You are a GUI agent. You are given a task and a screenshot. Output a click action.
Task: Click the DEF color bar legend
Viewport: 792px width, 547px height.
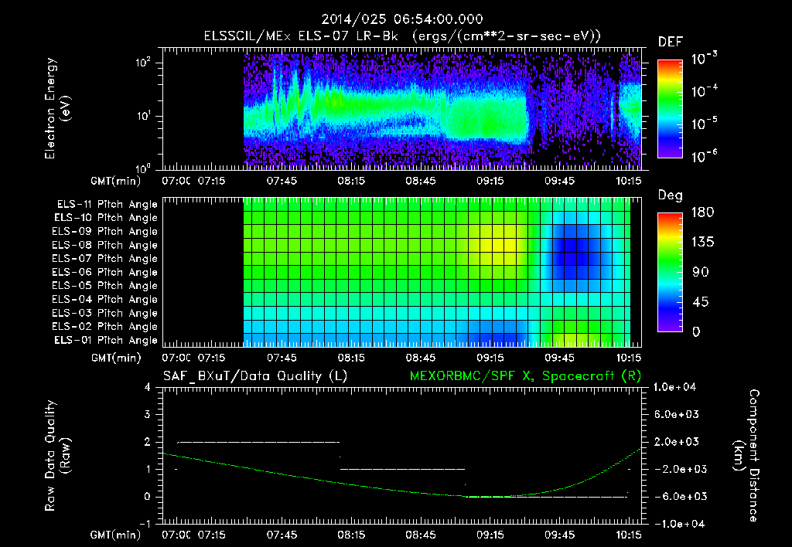click(670, 109)
